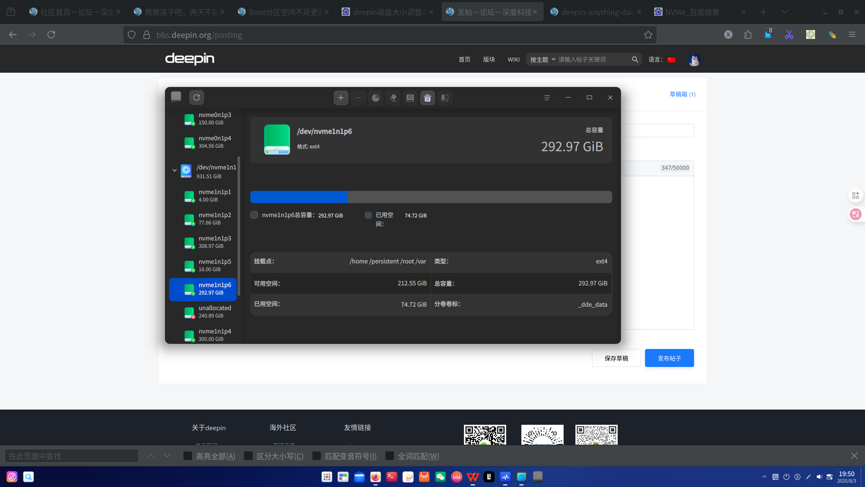Select the unallocated 240.89 GiB partition

point(203,312)
